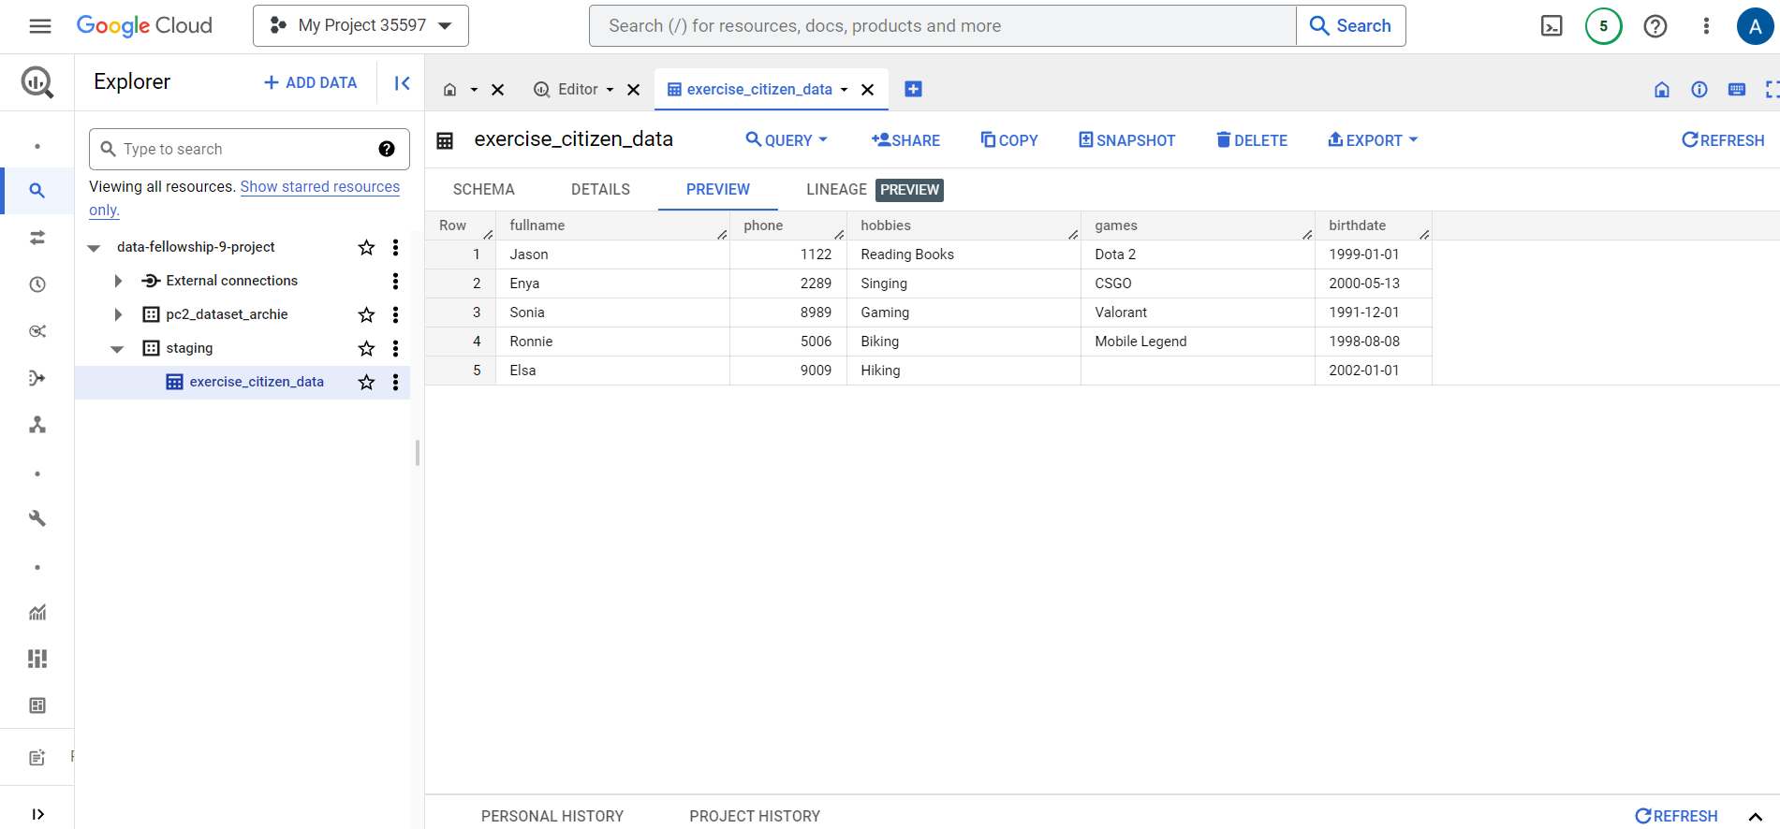
Task: Close the Editor tab
Action: coord(634,90)
